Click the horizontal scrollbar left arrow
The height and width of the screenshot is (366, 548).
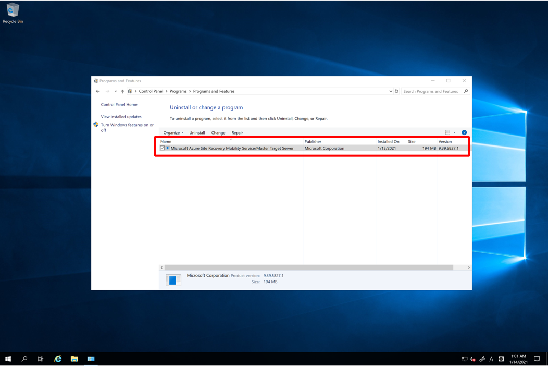[161, 267]
